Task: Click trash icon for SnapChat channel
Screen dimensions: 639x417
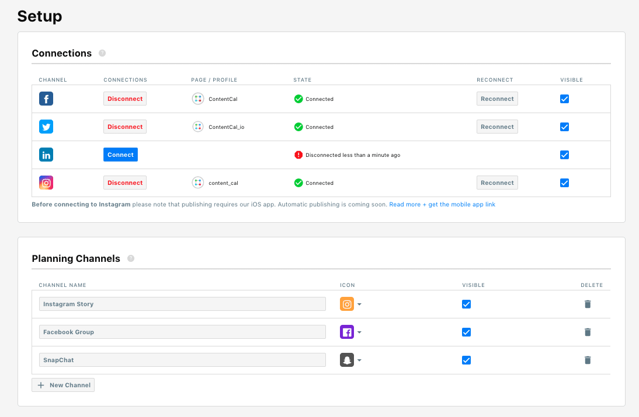Action: [x=588, y=360]
